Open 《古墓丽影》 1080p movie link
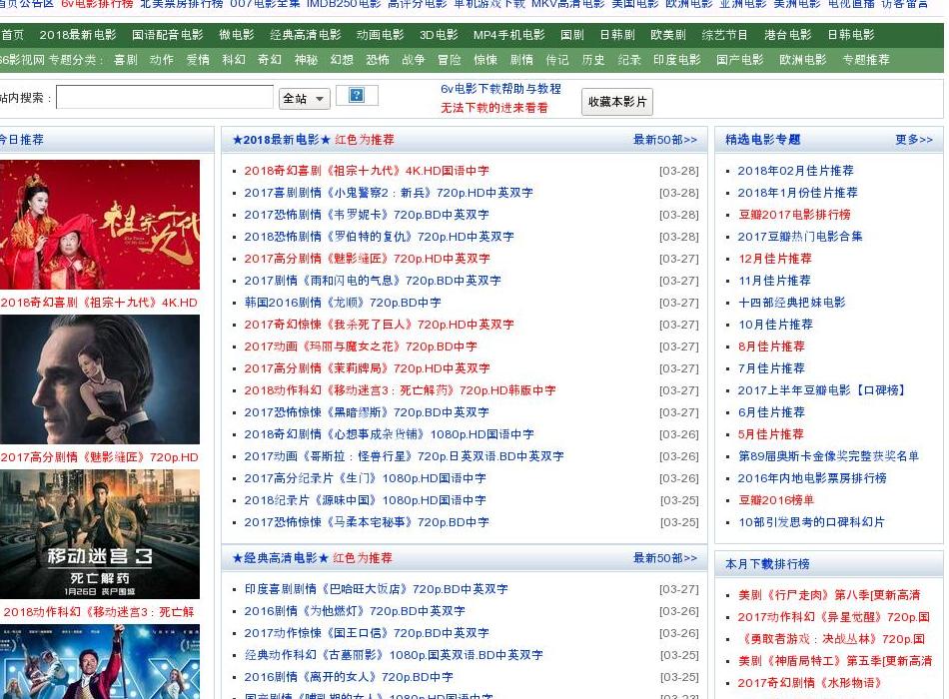 pos(394,655)
